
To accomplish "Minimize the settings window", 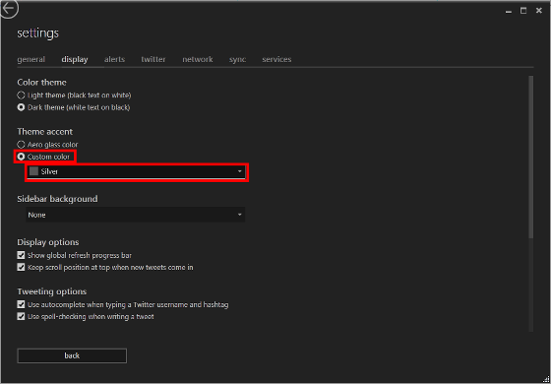I will point(508,11).
